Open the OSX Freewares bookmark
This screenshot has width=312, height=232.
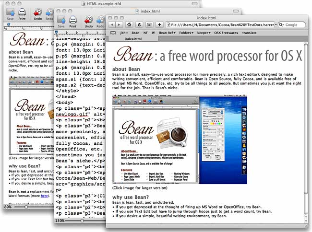[x=226, y=33]
